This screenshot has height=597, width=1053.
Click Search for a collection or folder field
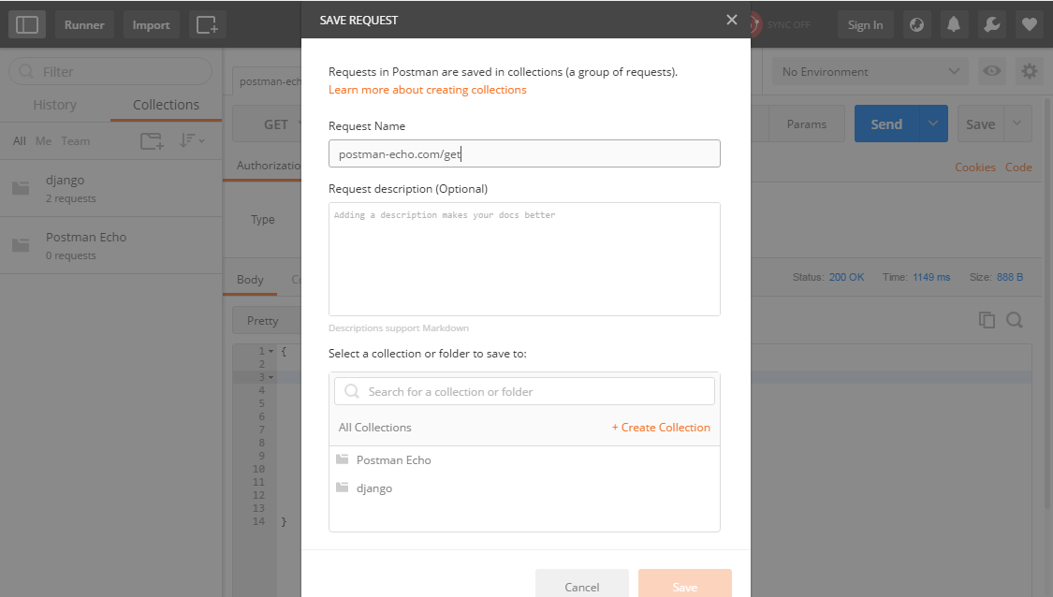click(x=524, y=391)
